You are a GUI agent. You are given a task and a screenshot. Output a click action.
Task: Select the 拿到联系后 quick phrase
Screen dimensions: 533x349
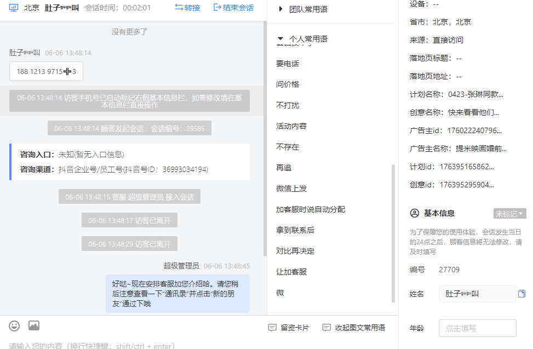point(295,230)
